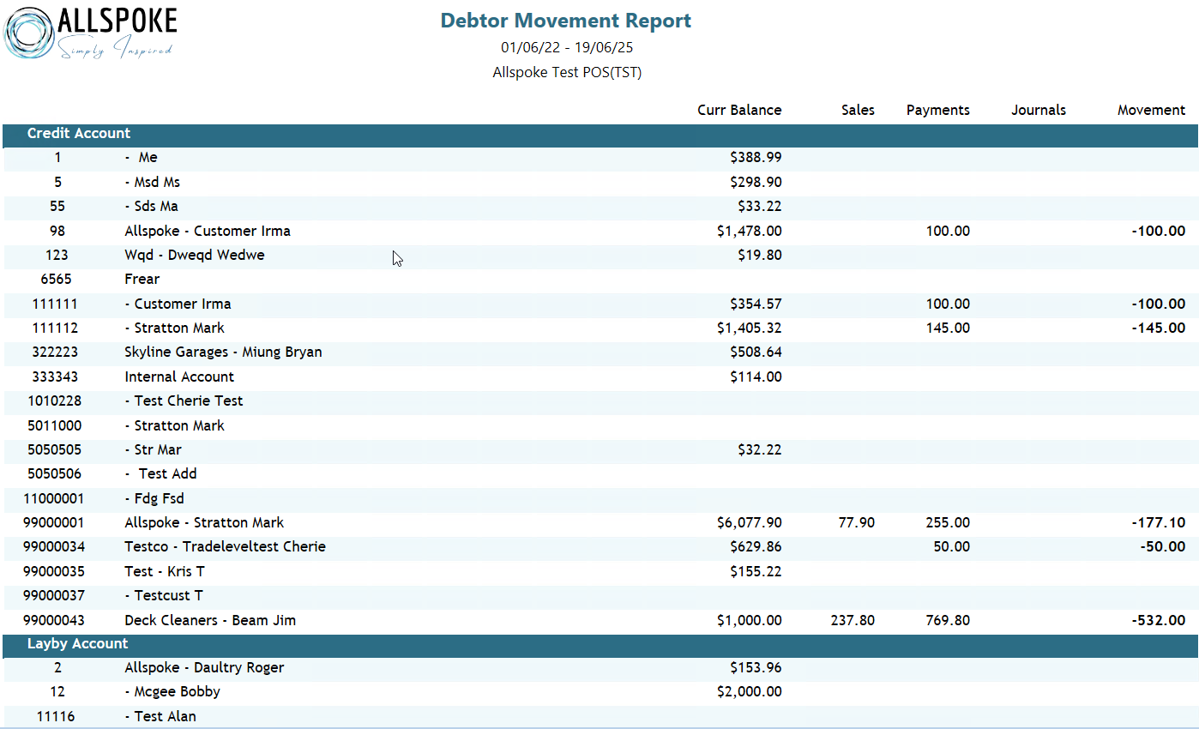The width and height of the screenshot is (1199, 729).
Task: Click the $32.22 balance
Action: tap(759, 449)
